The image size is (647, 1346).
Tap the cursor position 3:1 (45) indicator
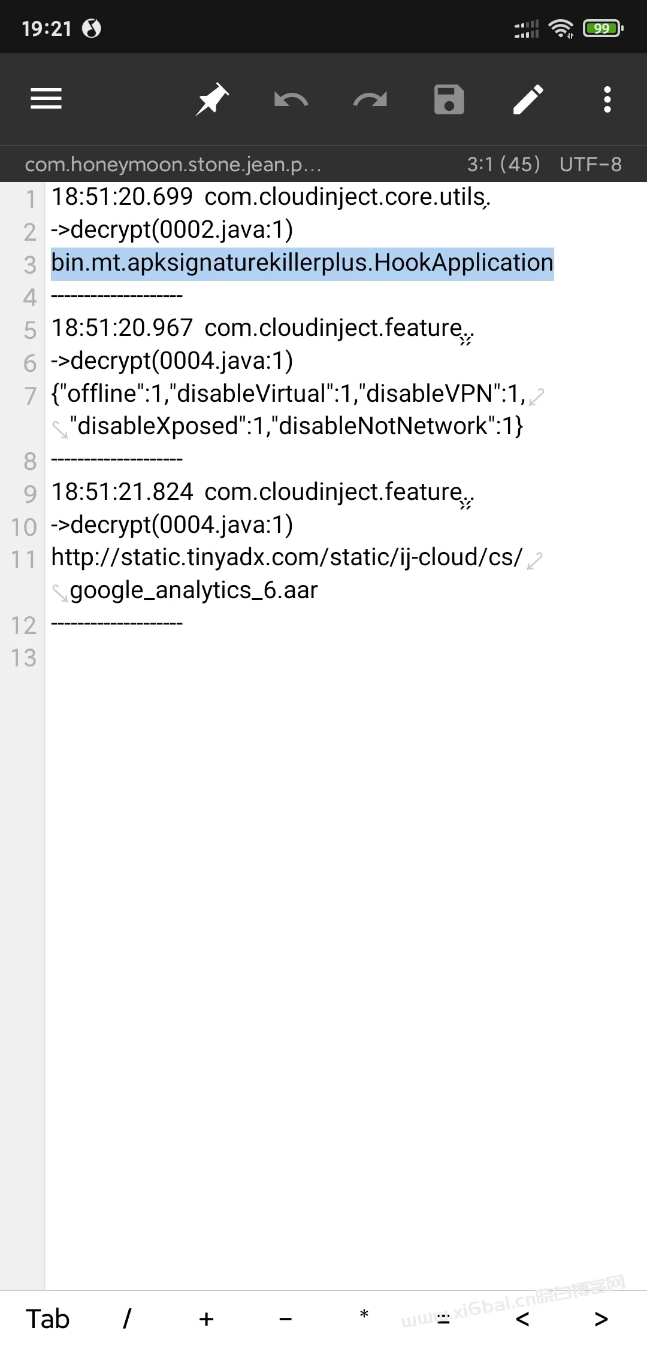504,164
